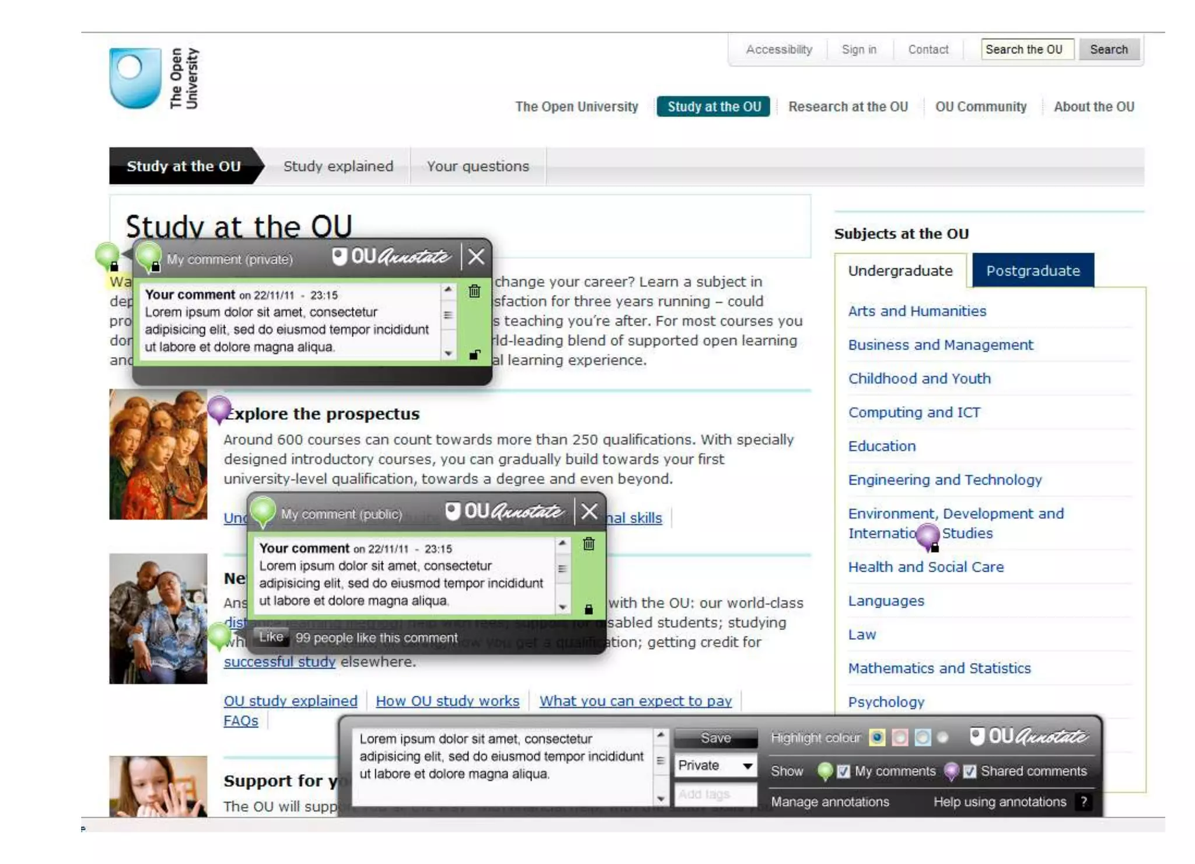
Task: Toggle the My comments checkbox
Action: pyautogui.click(x=843, y=771)
